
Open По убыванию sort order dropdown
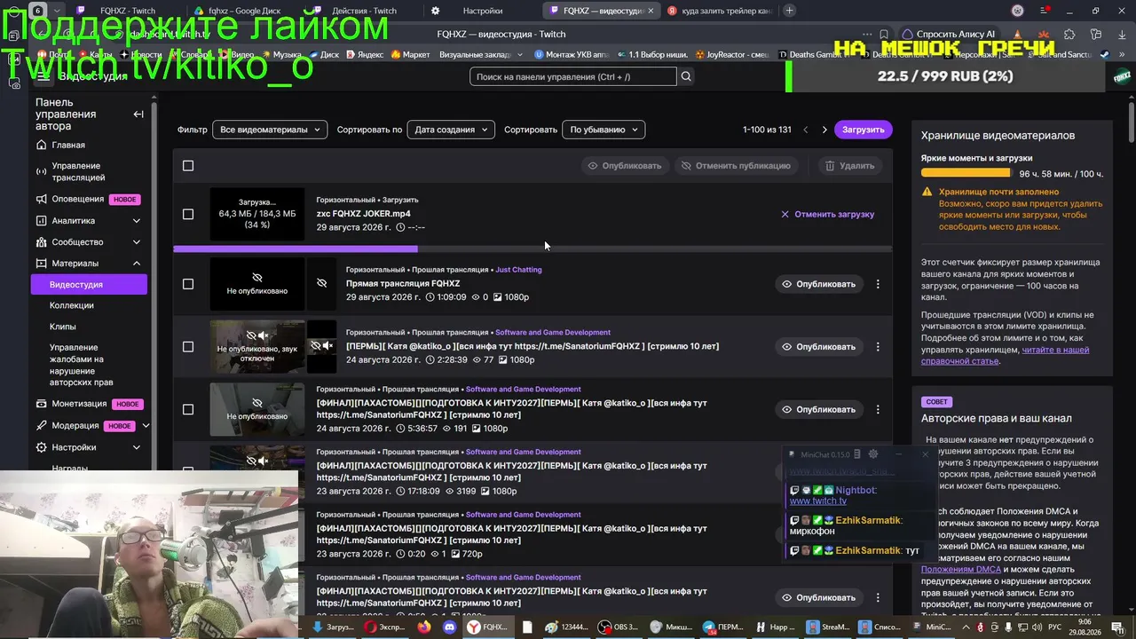[x=603, y=130]
